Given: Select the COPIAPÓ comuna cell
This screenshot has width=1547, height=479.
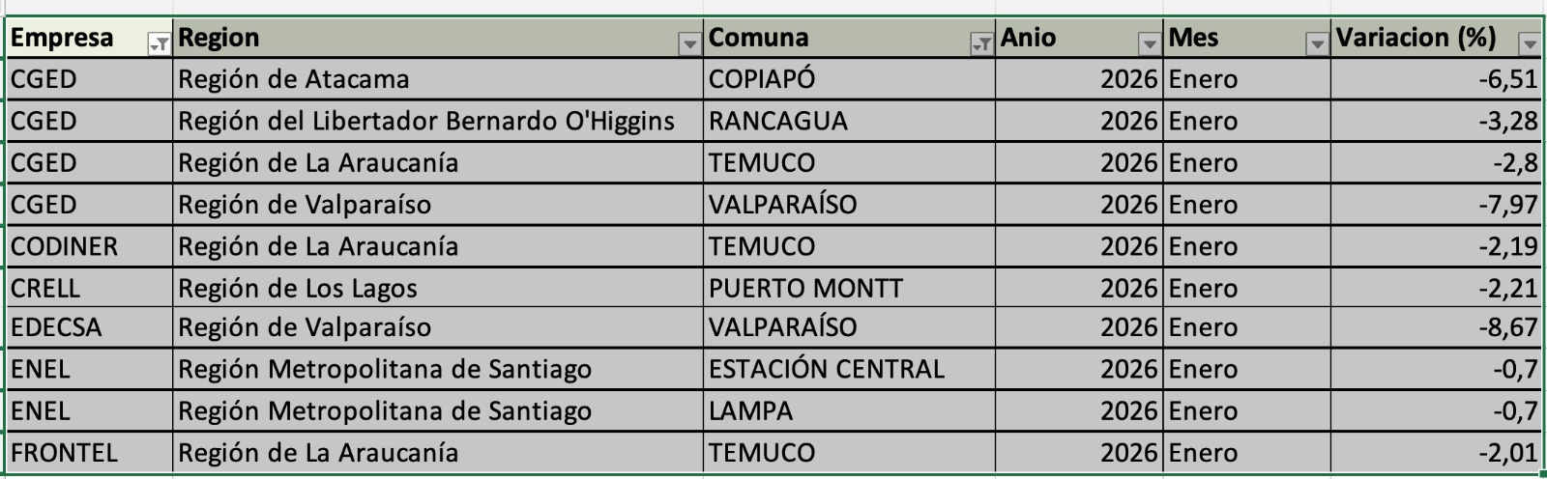Looking at the screenshot, I should [x=762, y=79].
